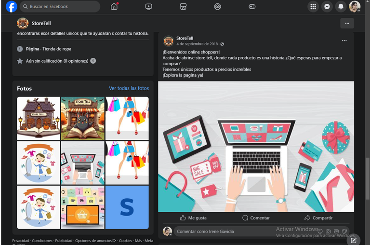Open bottom-row girl with mirror photo
The image size is (370, 245).
click(x=39, y=207)
